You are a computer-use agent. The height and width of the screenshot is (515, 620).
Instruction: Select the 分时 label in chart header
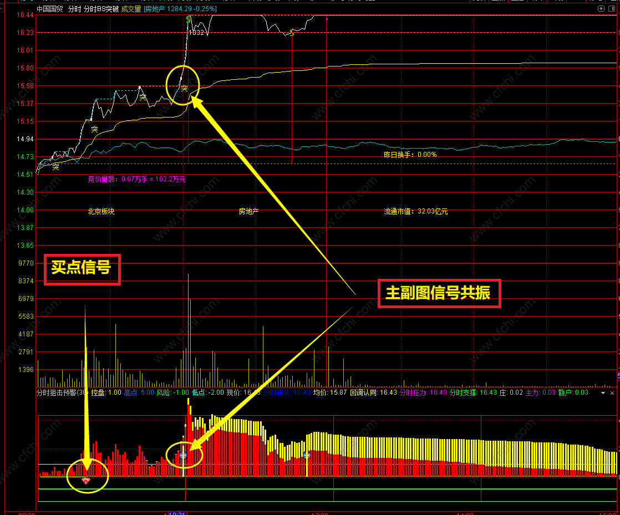pyautogui.click(x=74, y=9)
